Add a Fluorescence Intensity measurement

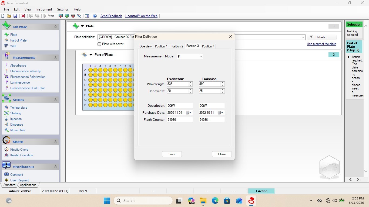(x=25, y=71)
